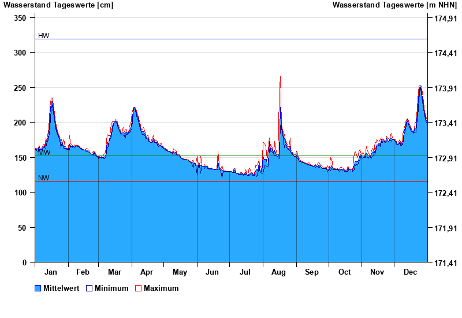Screen dimensions: 462x318
Task: Select the Minimum legend text
Action: [x=111, y=288]
